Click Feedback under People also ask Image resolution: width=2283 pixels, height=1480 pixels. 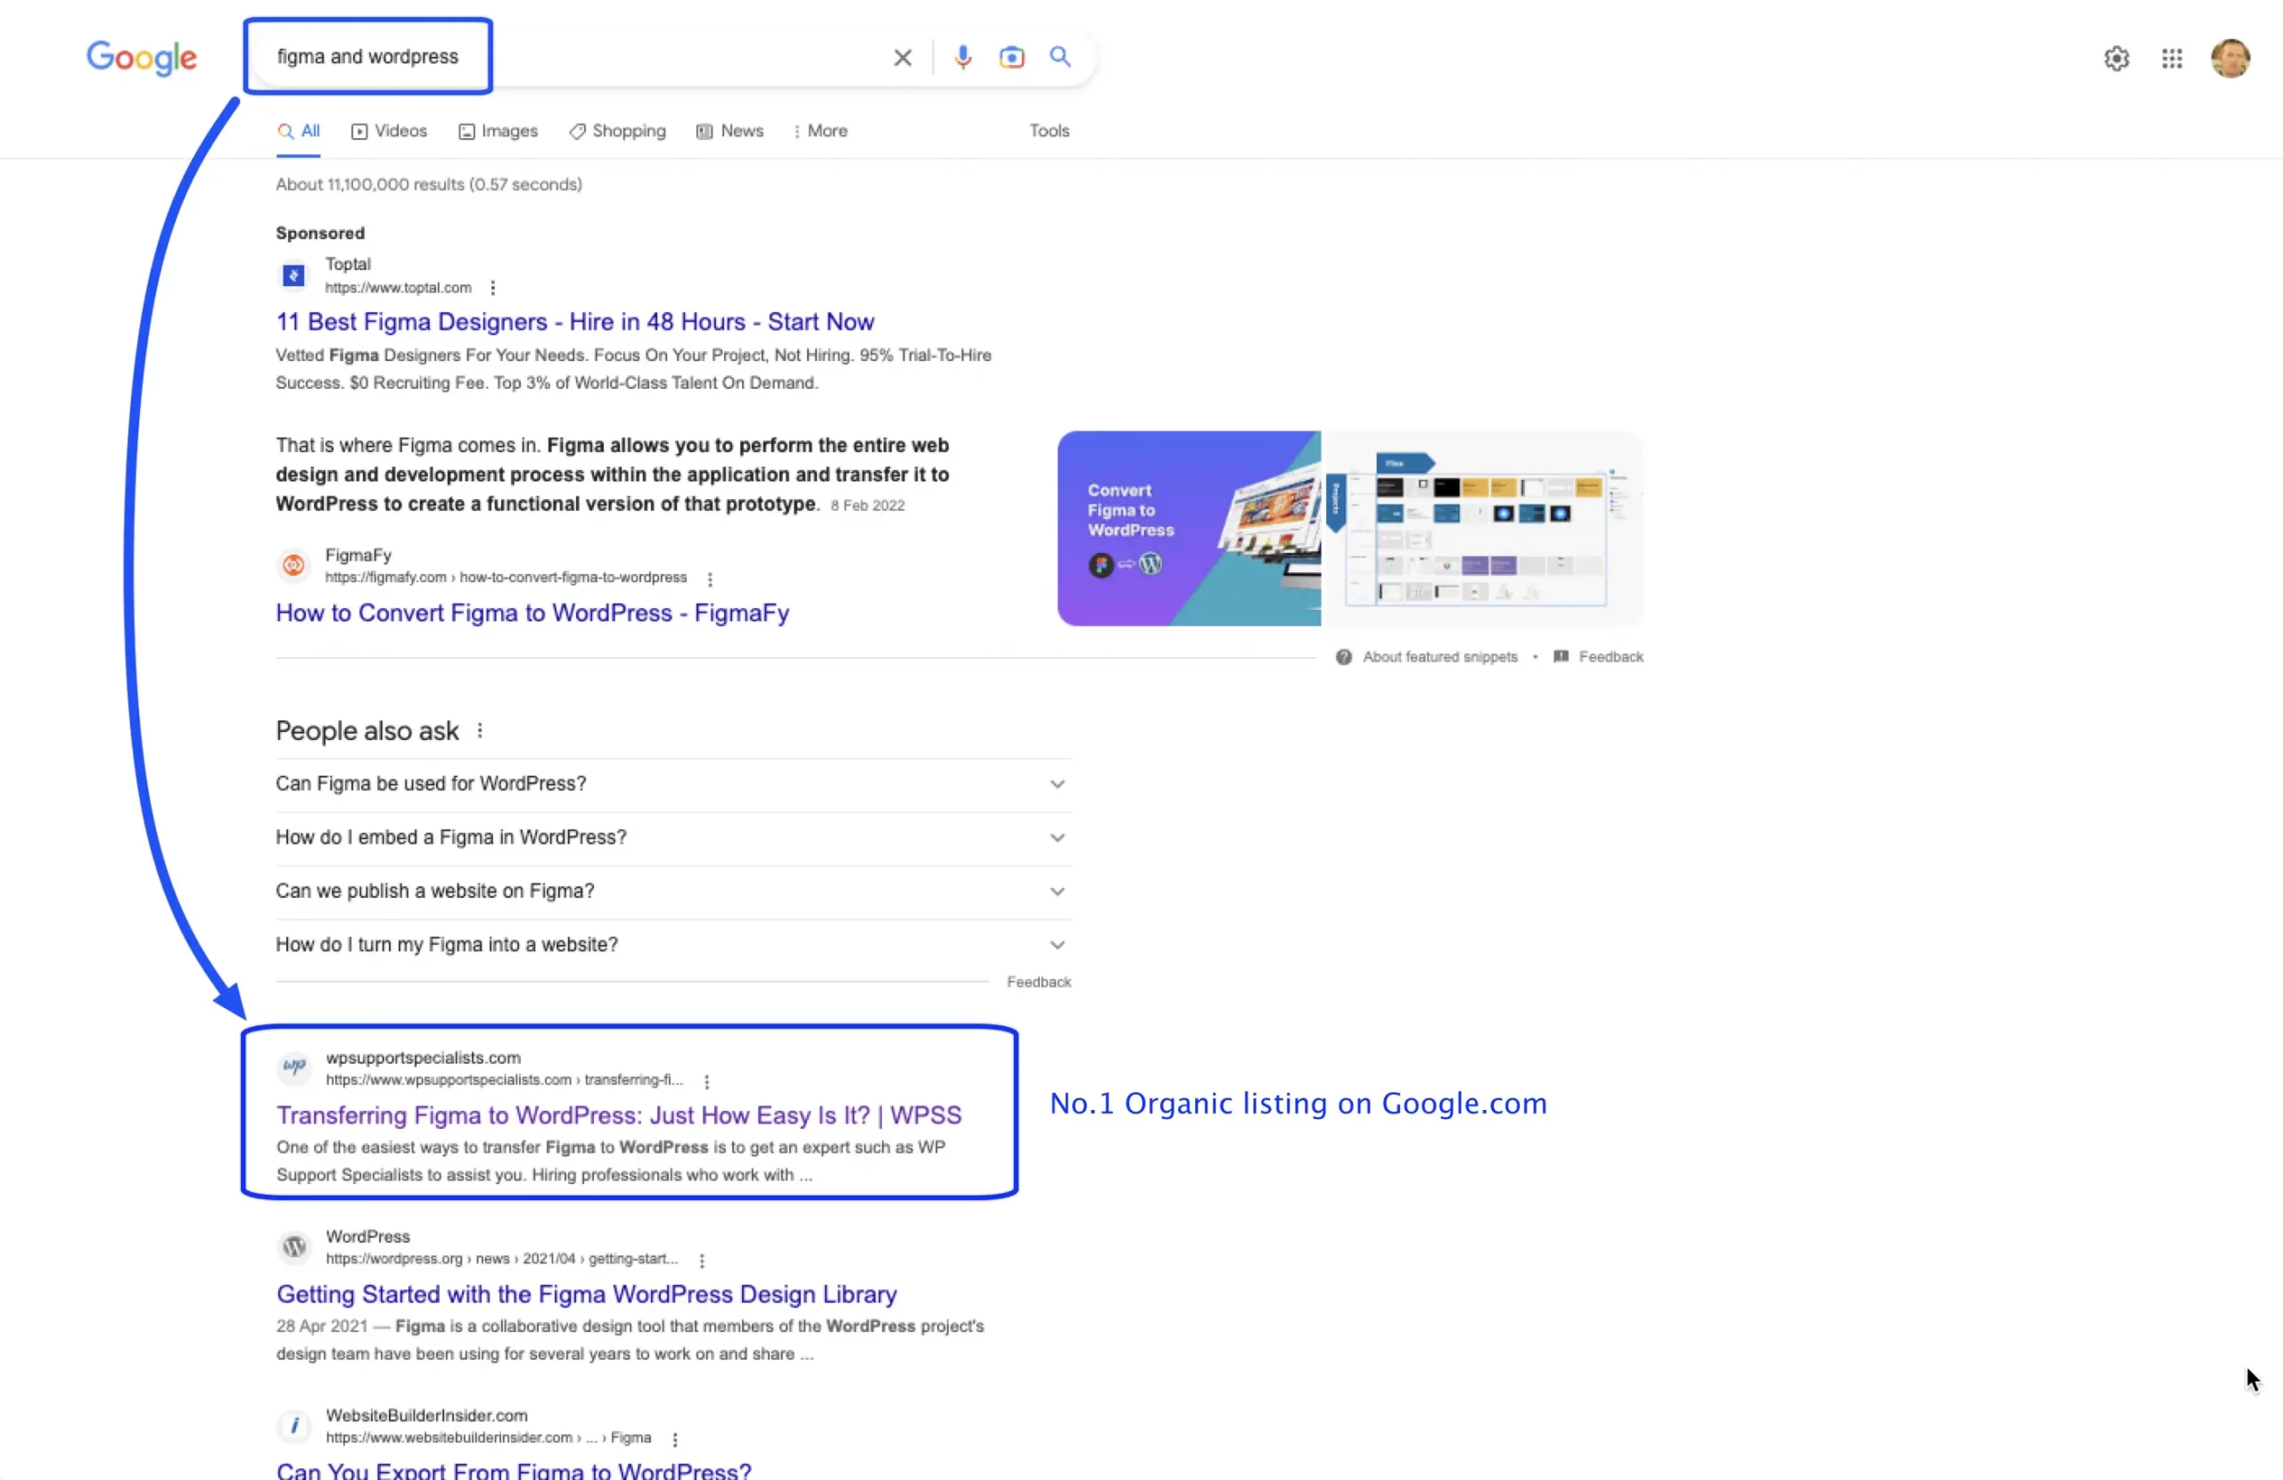pyautogui.click(x=1038, y=983)
